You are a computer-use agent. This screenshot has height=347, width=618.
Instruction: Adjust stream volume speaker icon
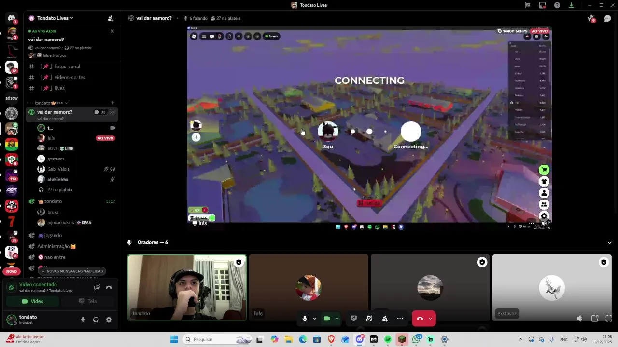click(580, 319)
